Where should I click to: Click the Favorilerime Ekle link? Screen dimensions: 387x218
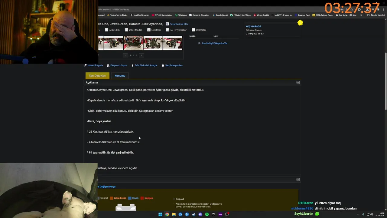[x=179, y=24]
